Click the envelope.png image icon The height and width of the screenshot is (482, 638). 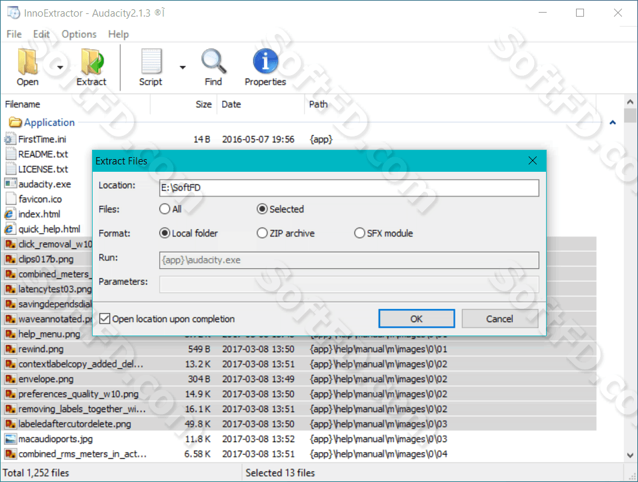(x=10, y=379)
